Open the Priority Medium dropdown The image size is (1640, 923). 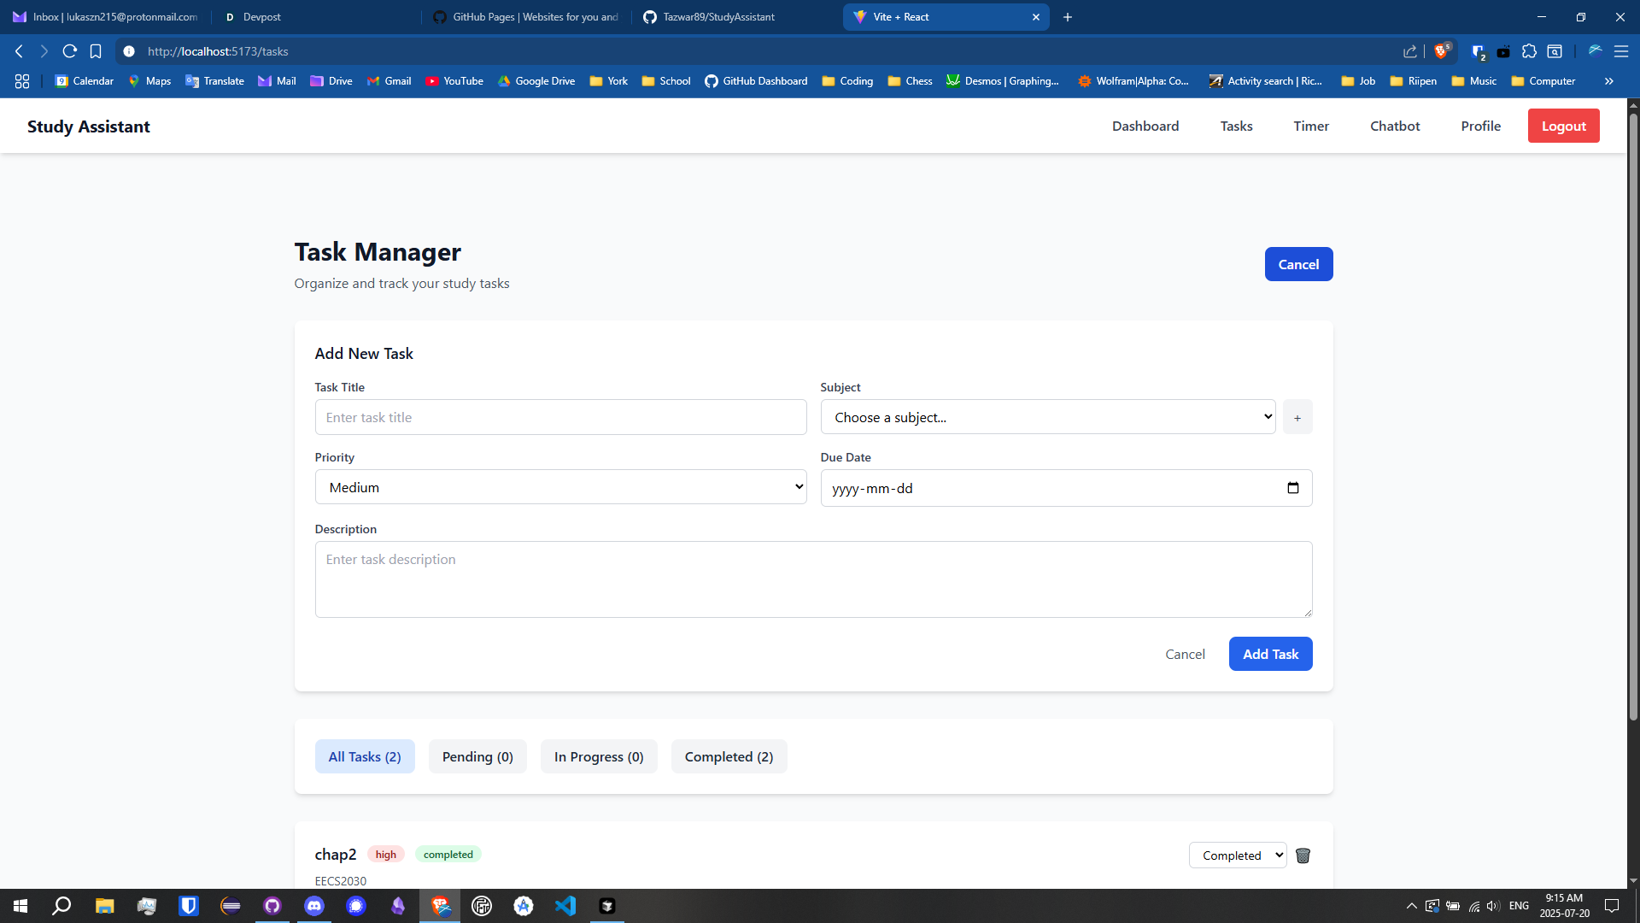[x=560, y=487]
